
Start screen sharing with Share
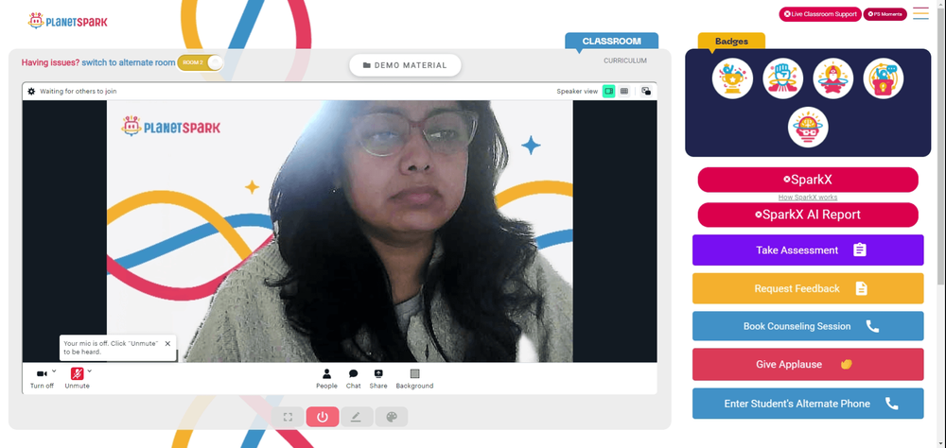coord(378,379)
